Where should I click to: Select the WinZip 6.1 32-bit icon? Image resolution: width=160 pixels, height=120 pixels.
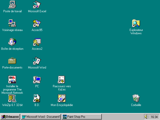tap(12, 98)
